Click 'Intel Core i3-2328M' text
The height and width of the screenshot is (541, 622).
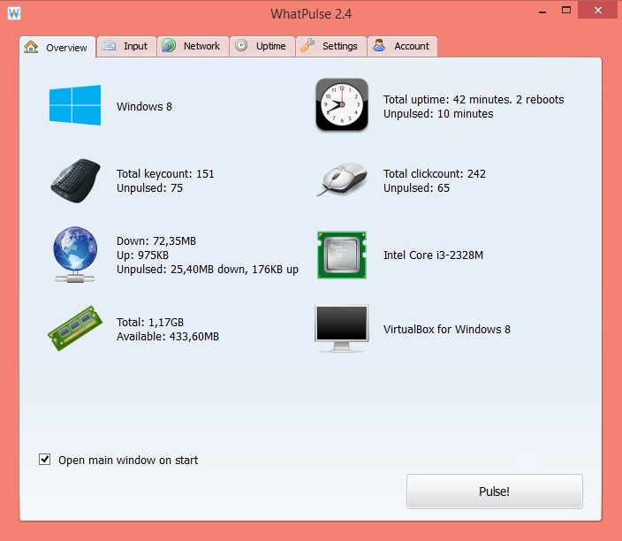coord(434,255)
